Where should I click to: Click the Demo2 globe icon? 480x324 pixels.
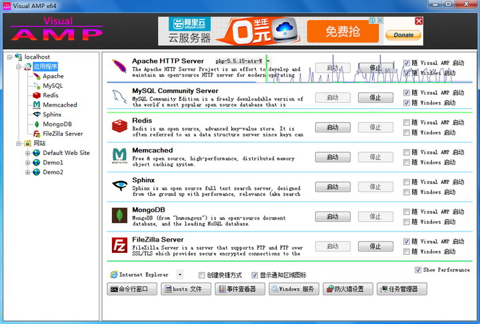[x=37, y=172]
